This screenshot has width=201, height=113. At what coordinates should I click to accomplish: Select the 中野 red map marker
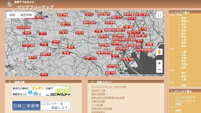click(98, 31)
